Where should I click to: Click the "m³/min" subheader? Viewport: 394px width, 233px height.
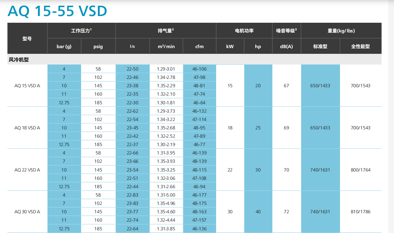click(x=166, y=46)
